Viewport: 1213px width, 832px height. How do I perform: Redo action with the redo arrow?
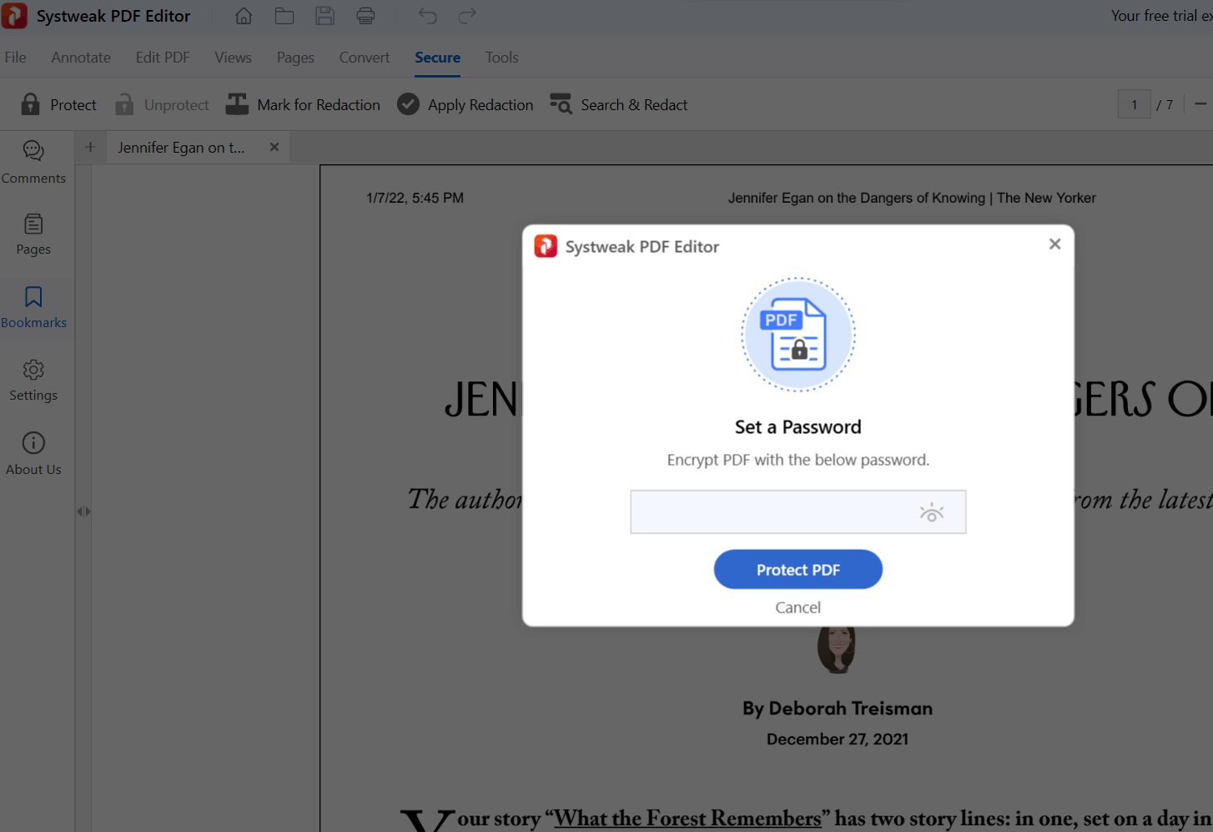[x=467, y=16]
